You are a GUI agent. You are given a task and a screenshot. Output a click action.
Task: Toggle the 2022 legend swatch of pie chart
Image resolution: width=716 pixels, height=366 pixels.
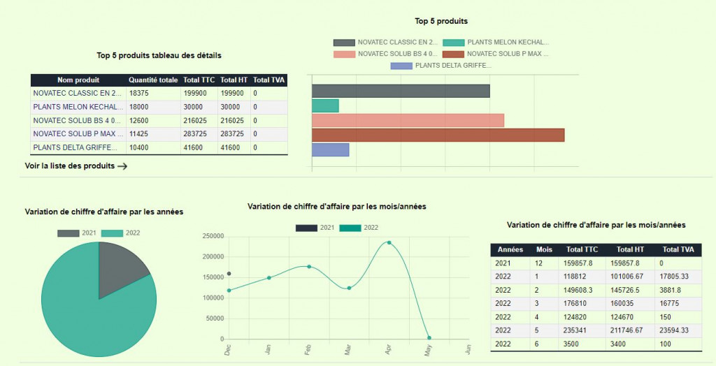click(x=112, y=233)
